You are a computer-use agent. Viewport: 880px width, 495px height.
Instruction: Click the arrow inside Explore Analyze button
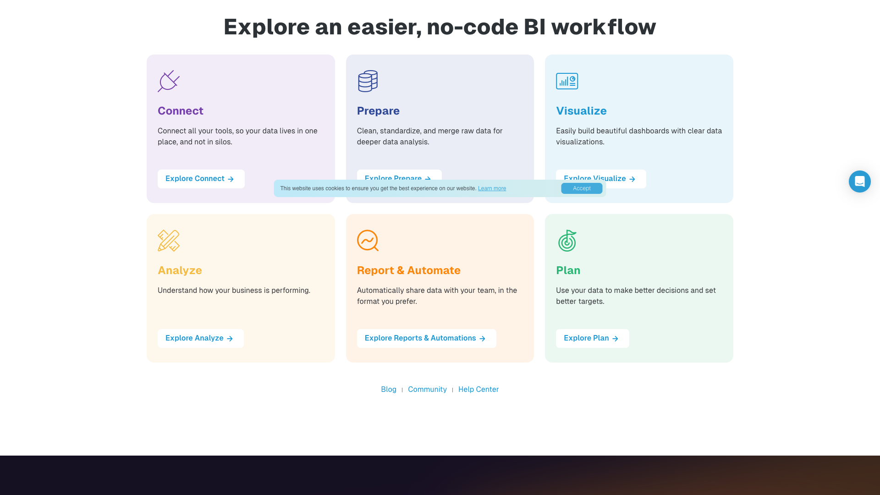(230, 338)
